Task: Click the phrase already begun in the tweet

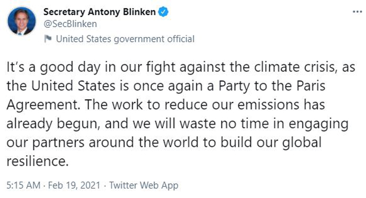Action: pyautogui.click(x=53, y=124)
